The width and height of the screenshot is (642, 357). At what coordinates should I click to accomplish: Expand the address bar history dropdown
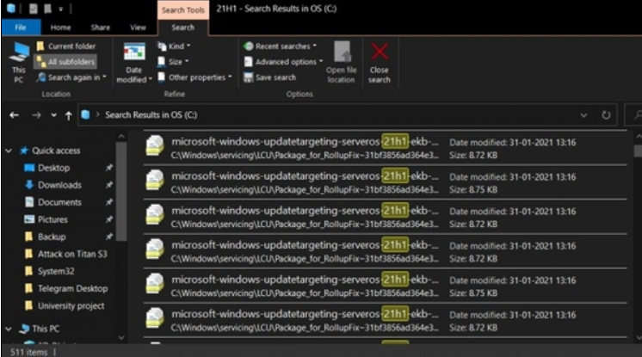click(x=583, y=115)
